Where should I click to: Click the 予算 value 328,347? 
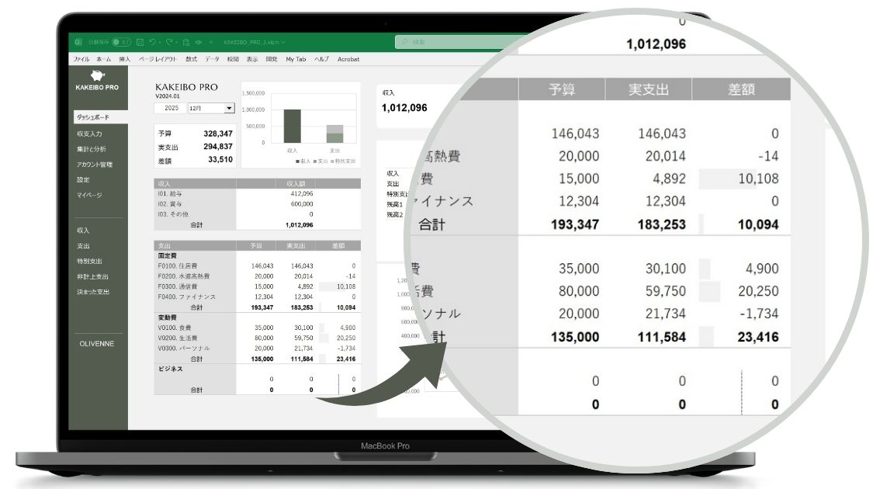coord(218,134)
